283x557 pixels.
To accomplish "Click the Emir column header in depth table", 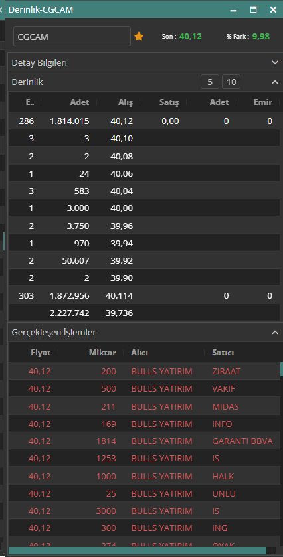I will click(x=263, y=102).
